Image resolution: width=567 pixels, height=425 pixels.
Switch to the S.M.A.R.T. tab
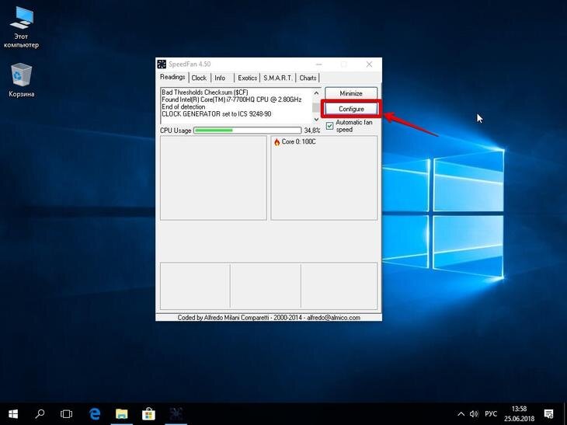pyautogui.click(x=277, y=78)
